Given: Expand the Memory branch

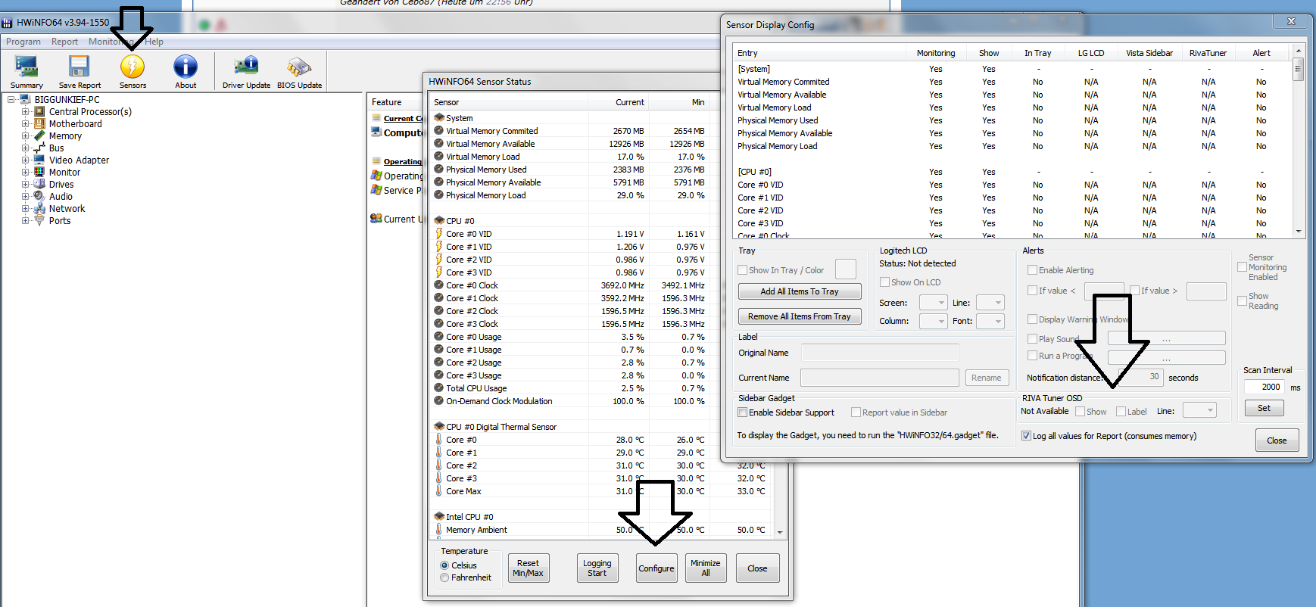Looking at the screenshot, I should click(x=26, y=136).
